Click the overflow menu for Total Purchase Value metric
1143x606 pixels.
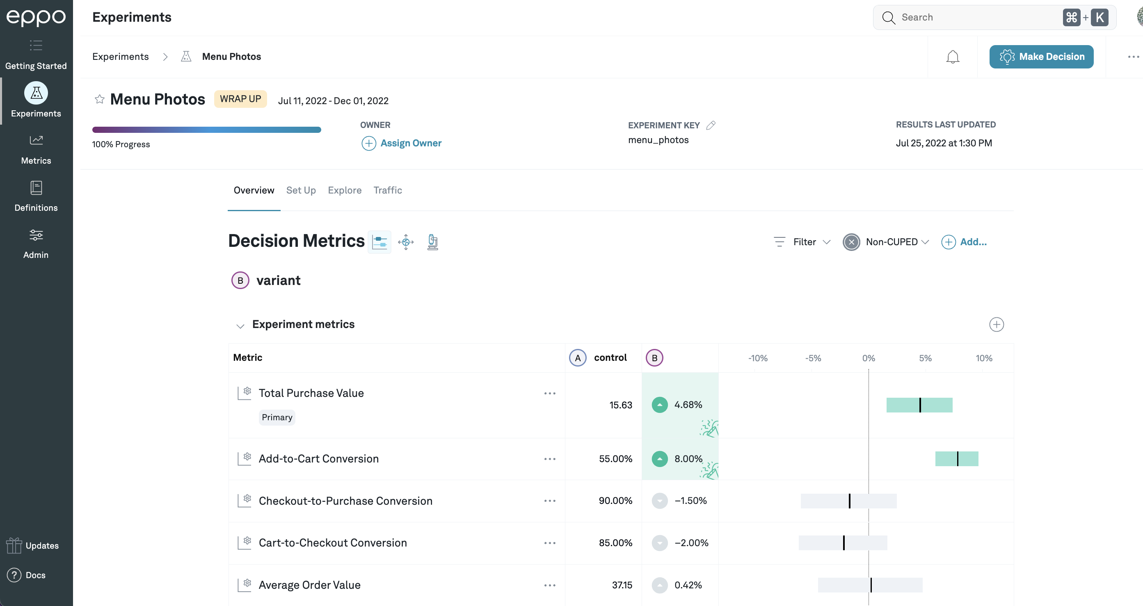(550, 393)
